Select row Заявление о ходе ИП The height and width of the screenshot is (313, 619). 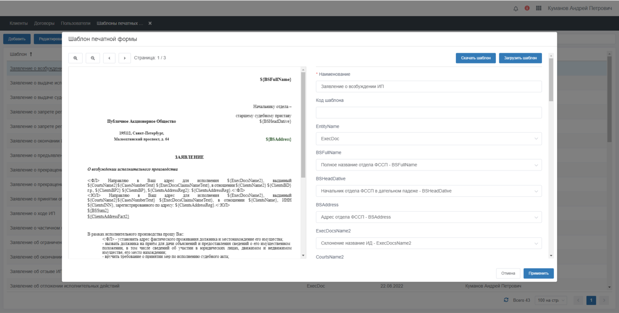coord(32,214)
